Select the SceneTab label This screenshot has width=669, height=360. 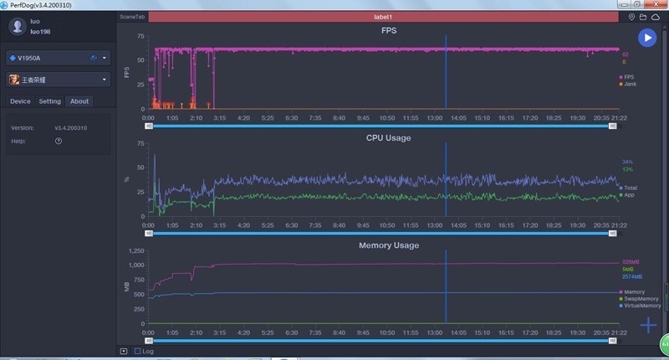click(x=132, y=17)
